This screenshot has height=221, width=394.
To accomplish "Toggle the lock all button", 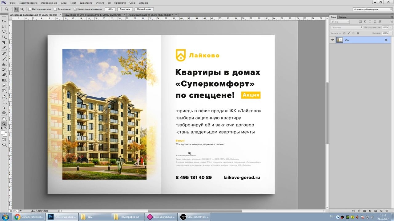I will tap(358, 33).
